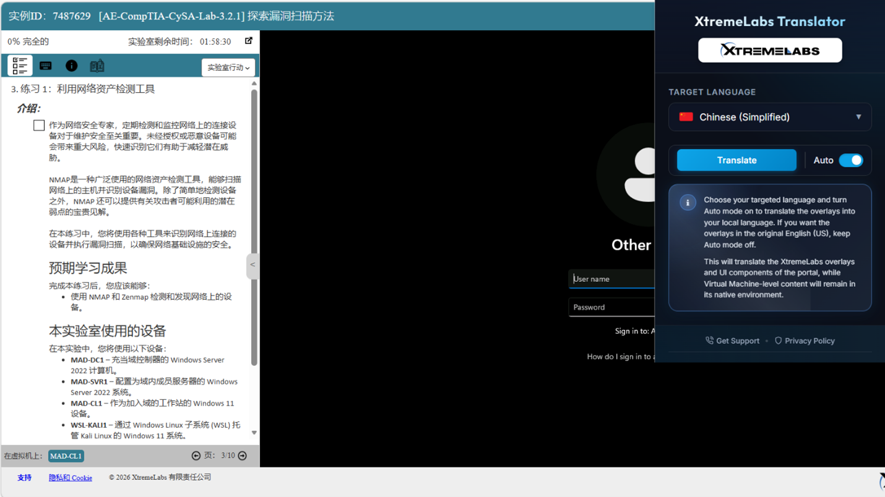Image resolution: width=885 pixels, height=497 pixels.
Task: Open the 实验室行动 dropdown menu
Action: [228, 67]
